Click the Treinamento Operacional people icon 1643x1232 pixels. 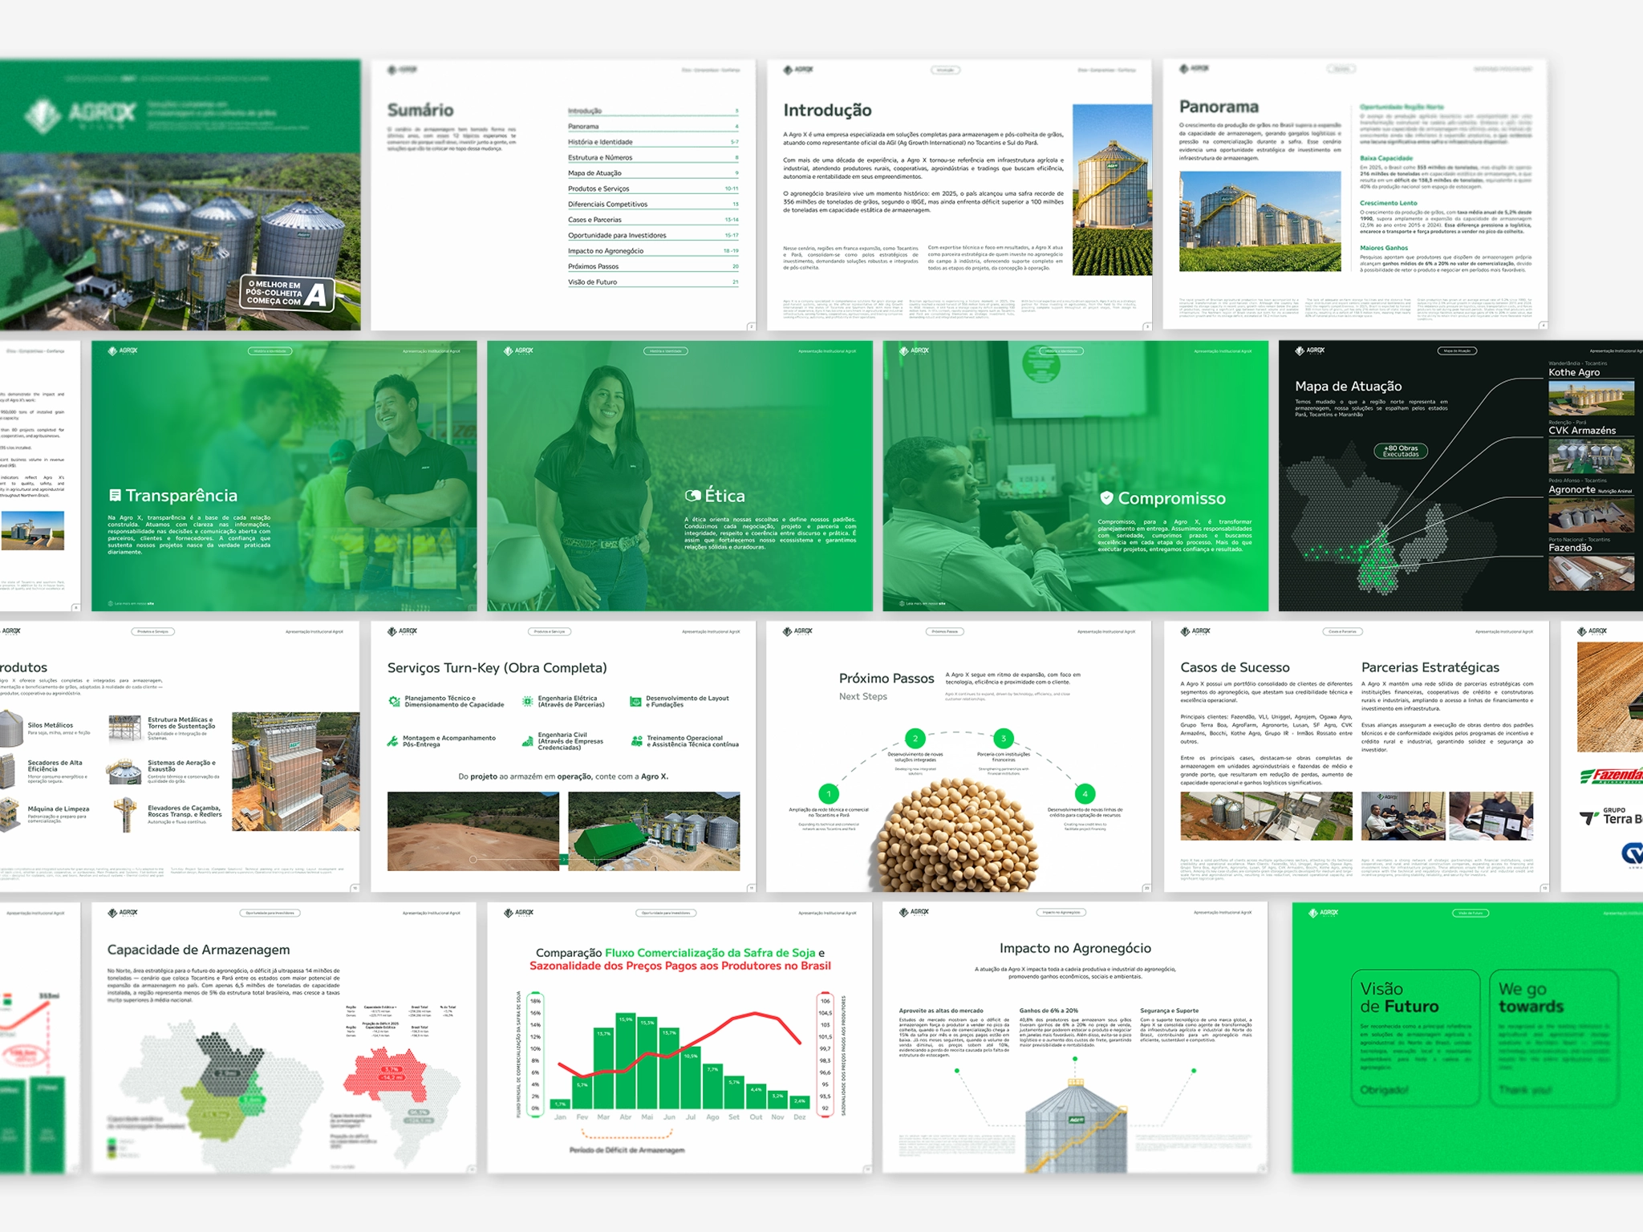coord(636,741)
